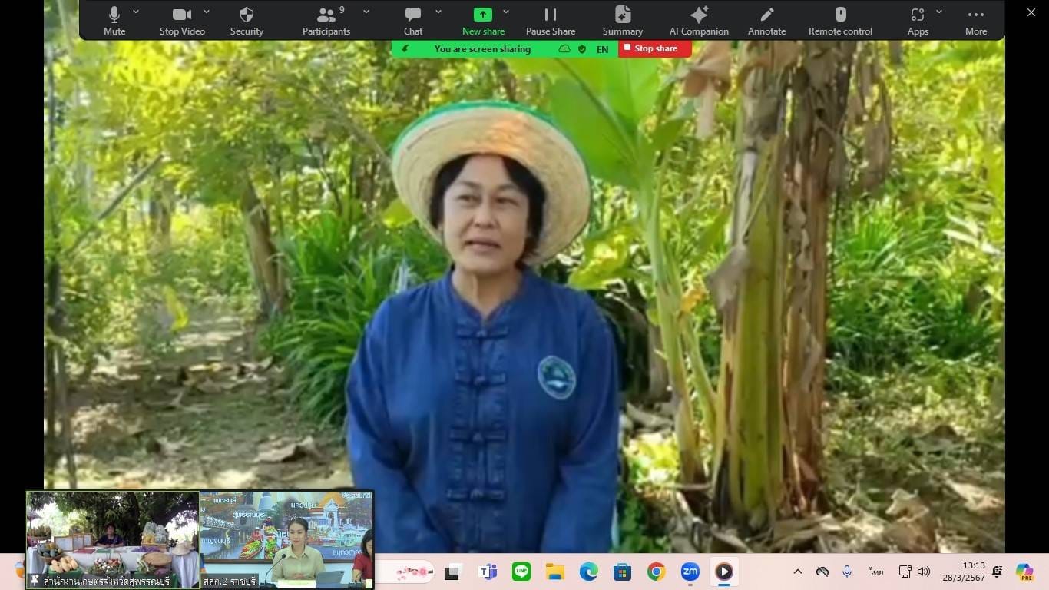This screenshot has width=1049, height=590.
Task: Click the Summary icon
Action: (x=622, y=21)
